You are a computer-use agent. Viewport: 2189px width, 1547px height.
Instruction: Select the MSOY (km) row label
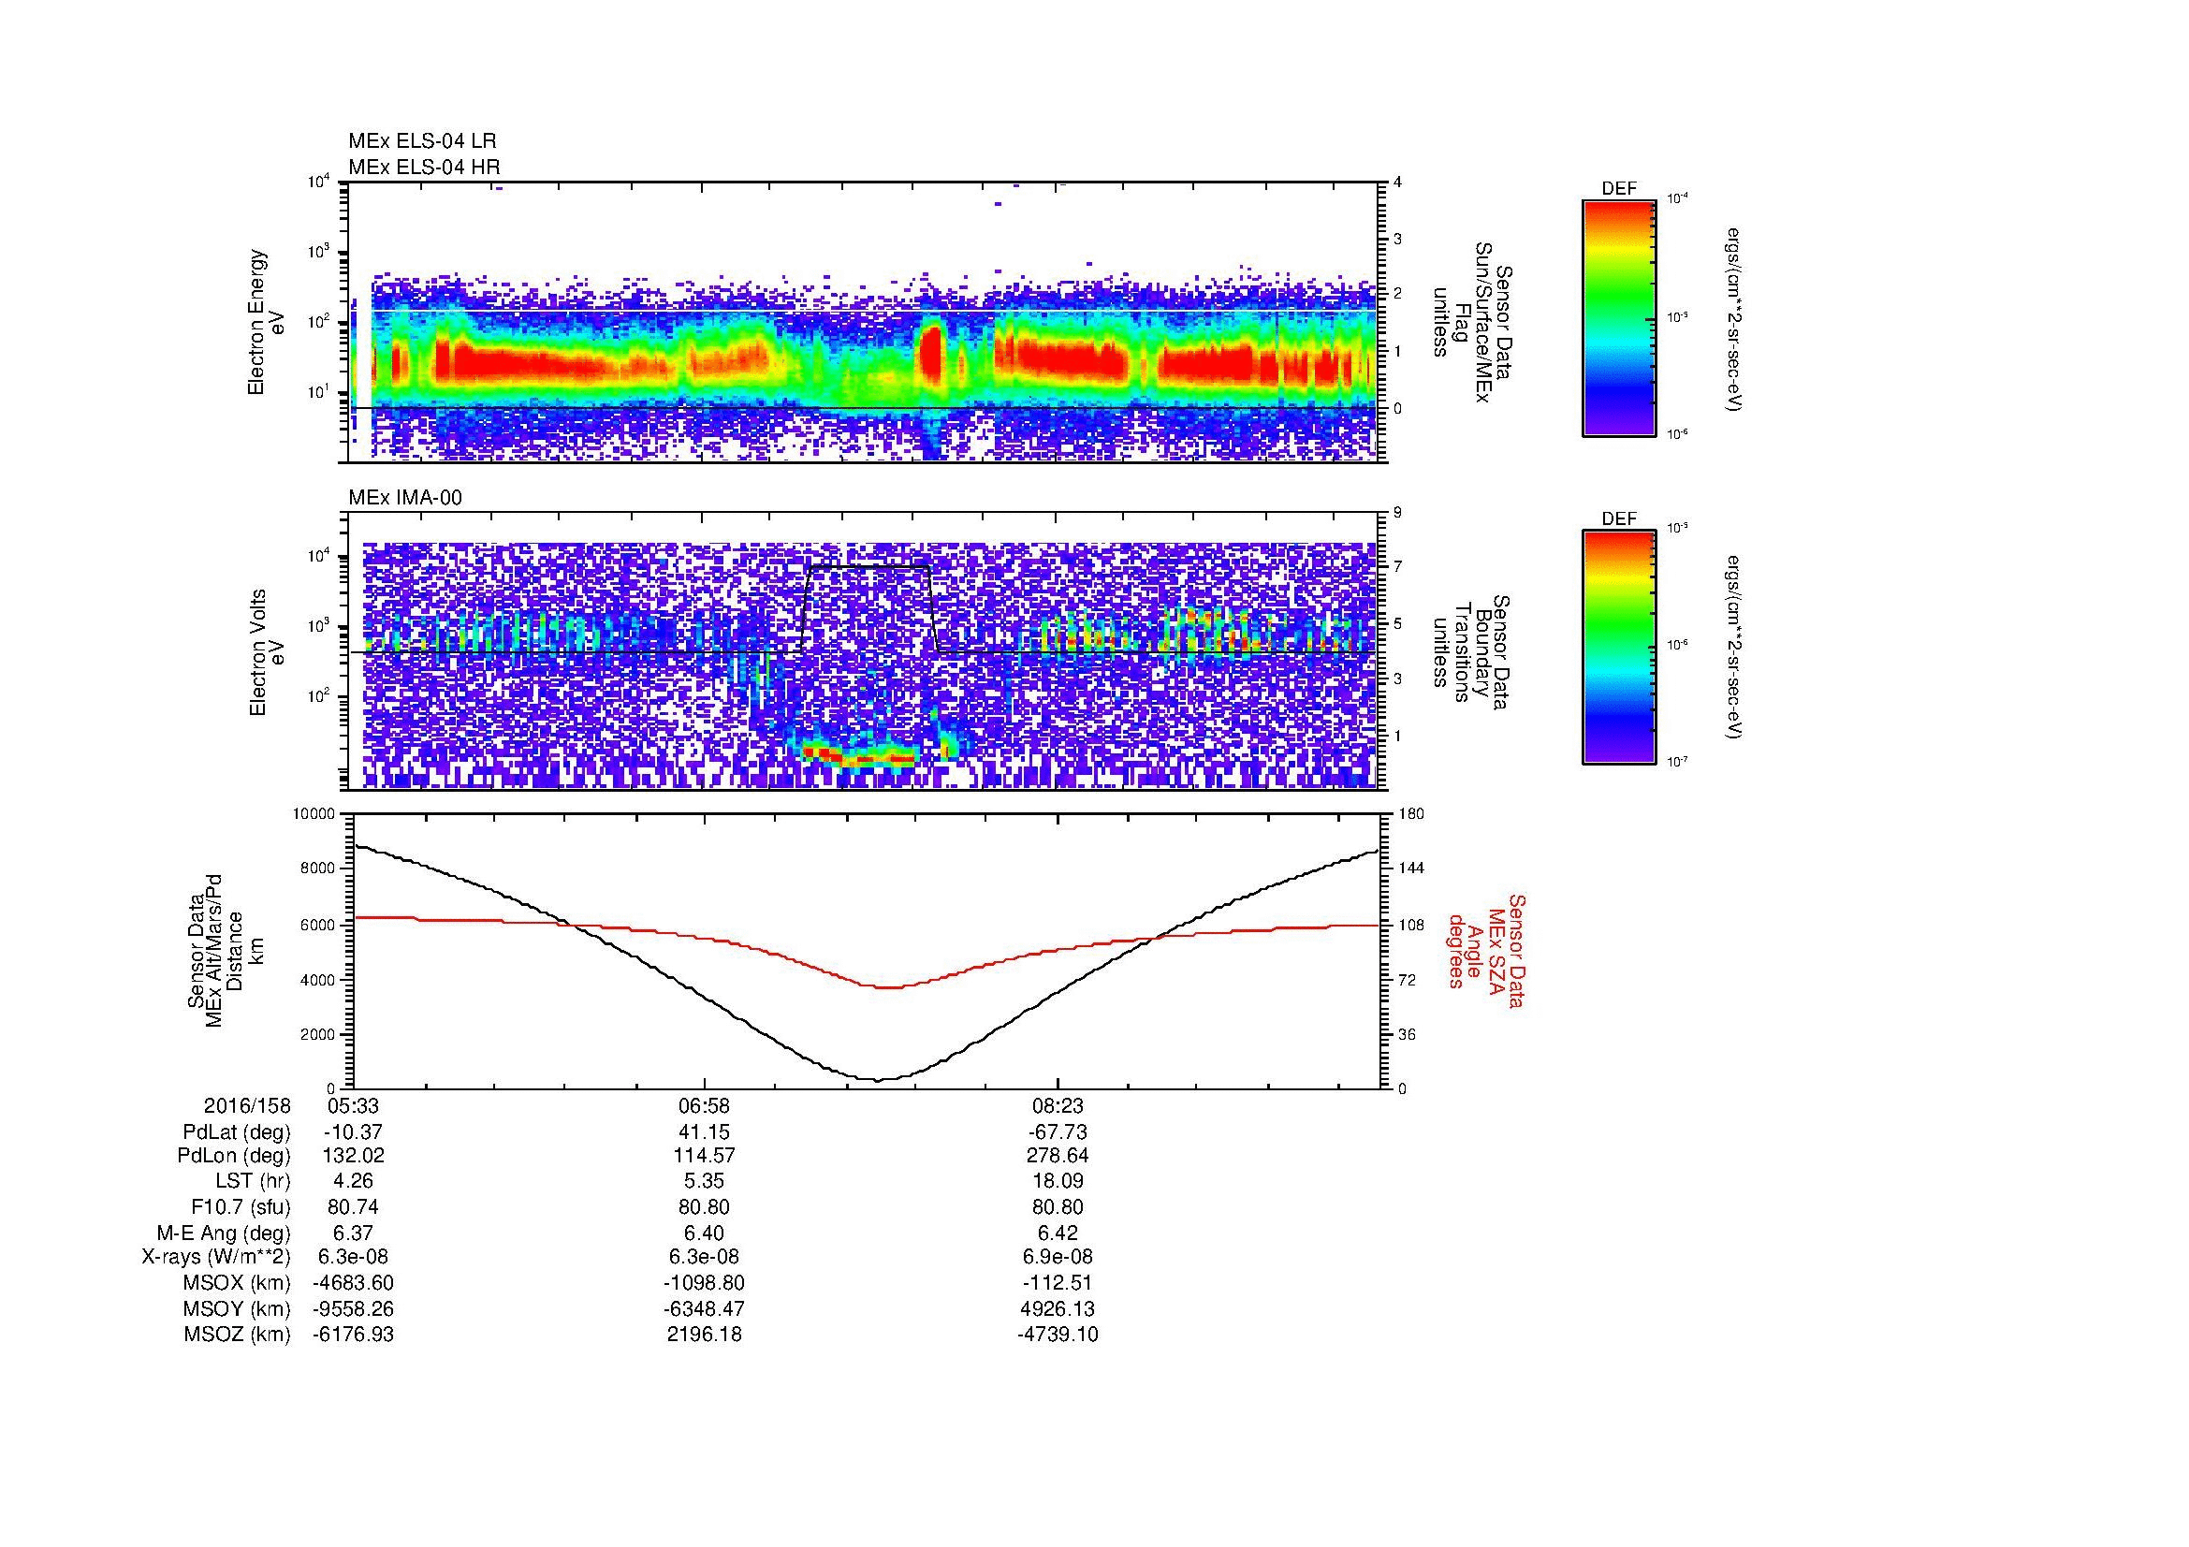(238, 1308)
